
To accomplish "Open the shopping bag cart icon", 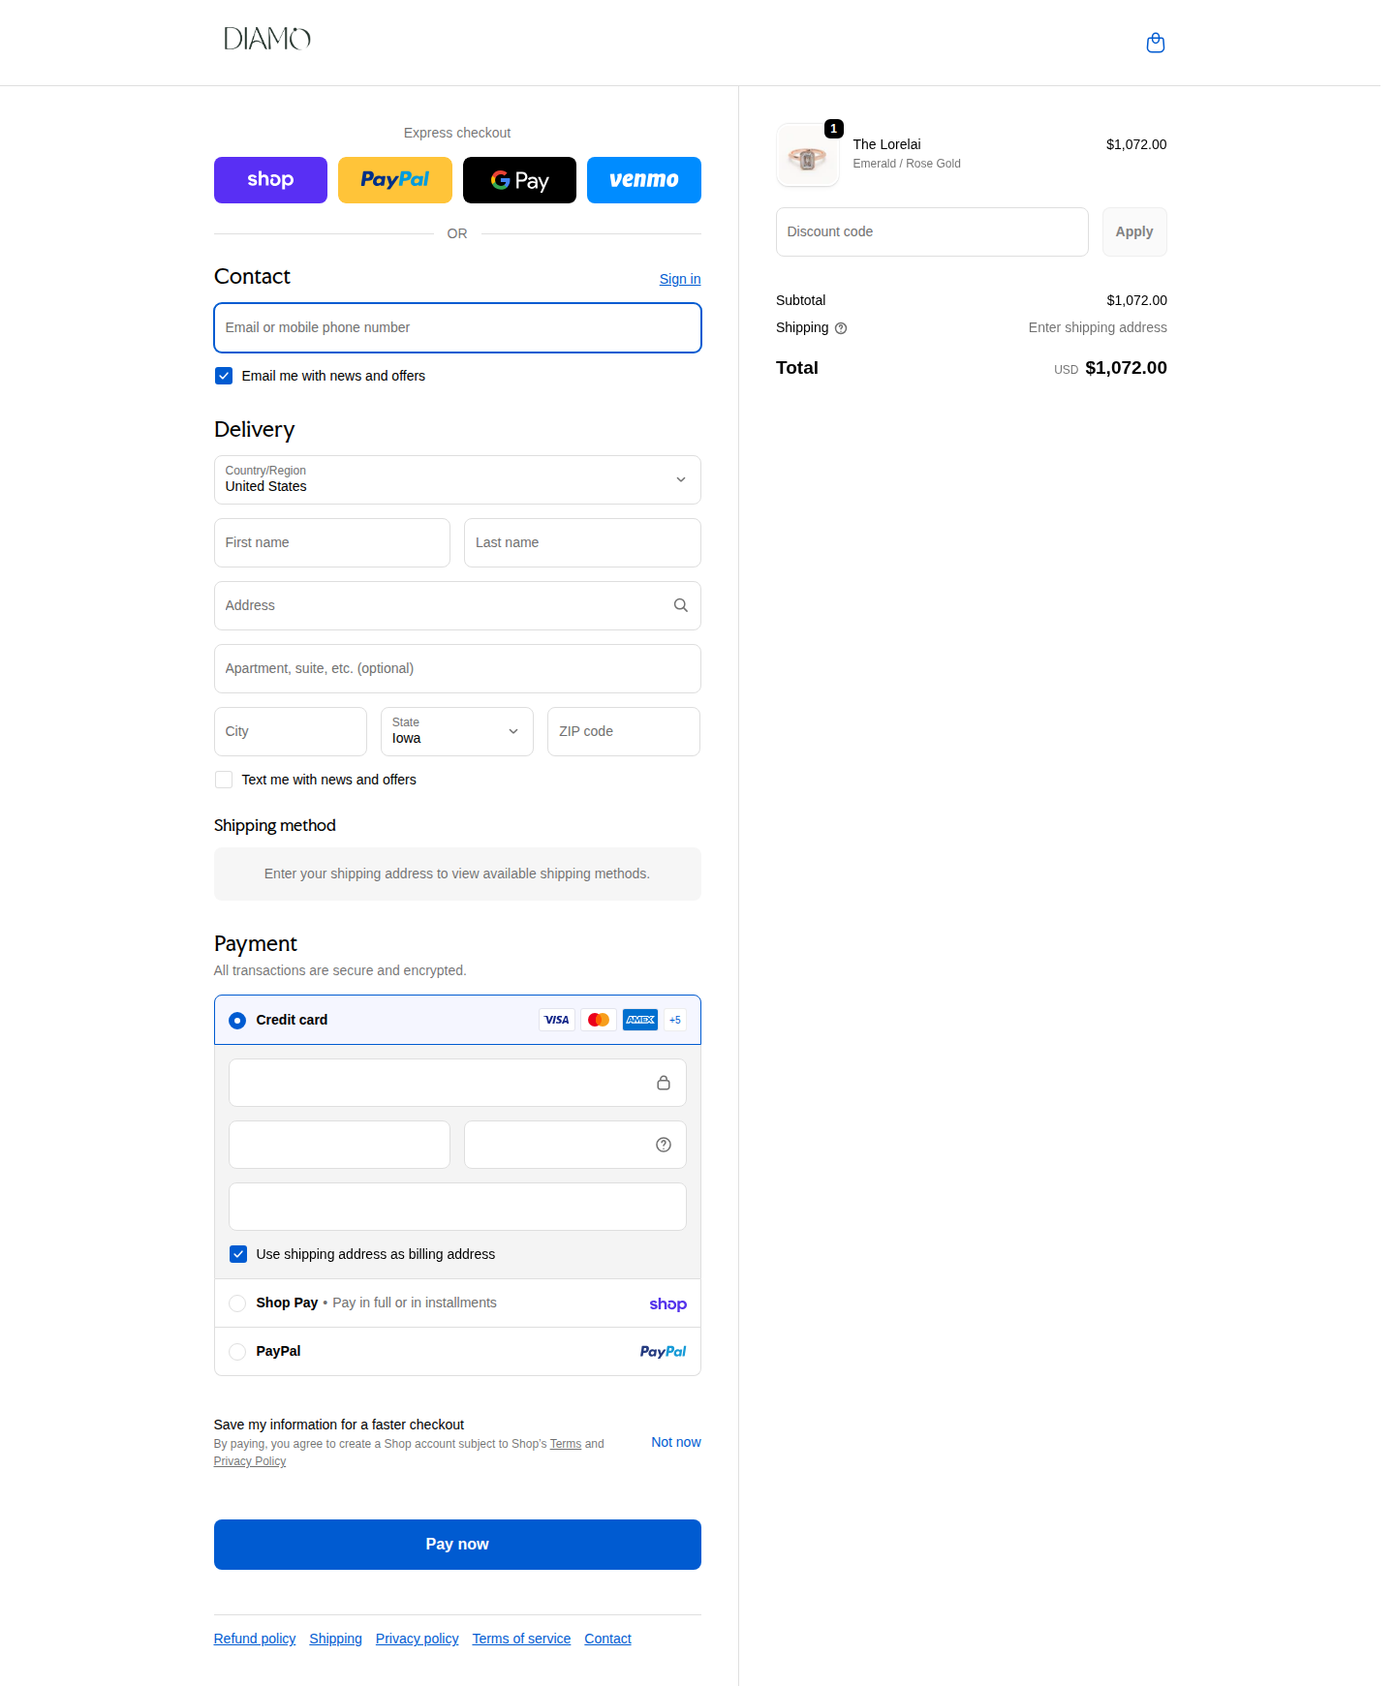I will 1155,43.
